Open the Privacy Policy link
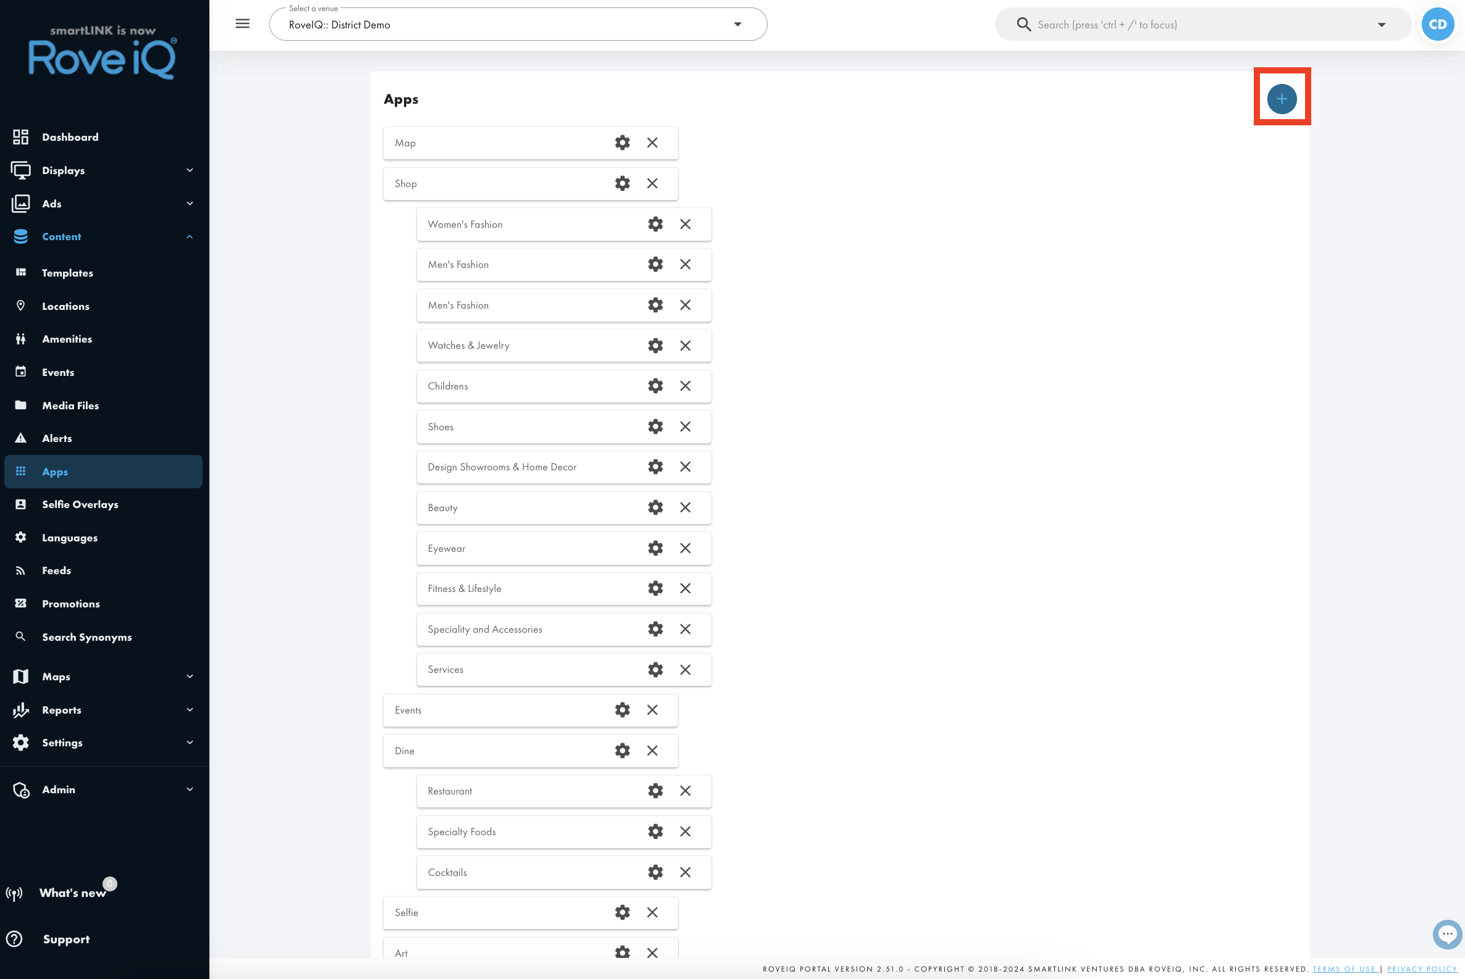Image resolution: width=1465 pixels, height=979 pixels. click(x=1422, y=969)
